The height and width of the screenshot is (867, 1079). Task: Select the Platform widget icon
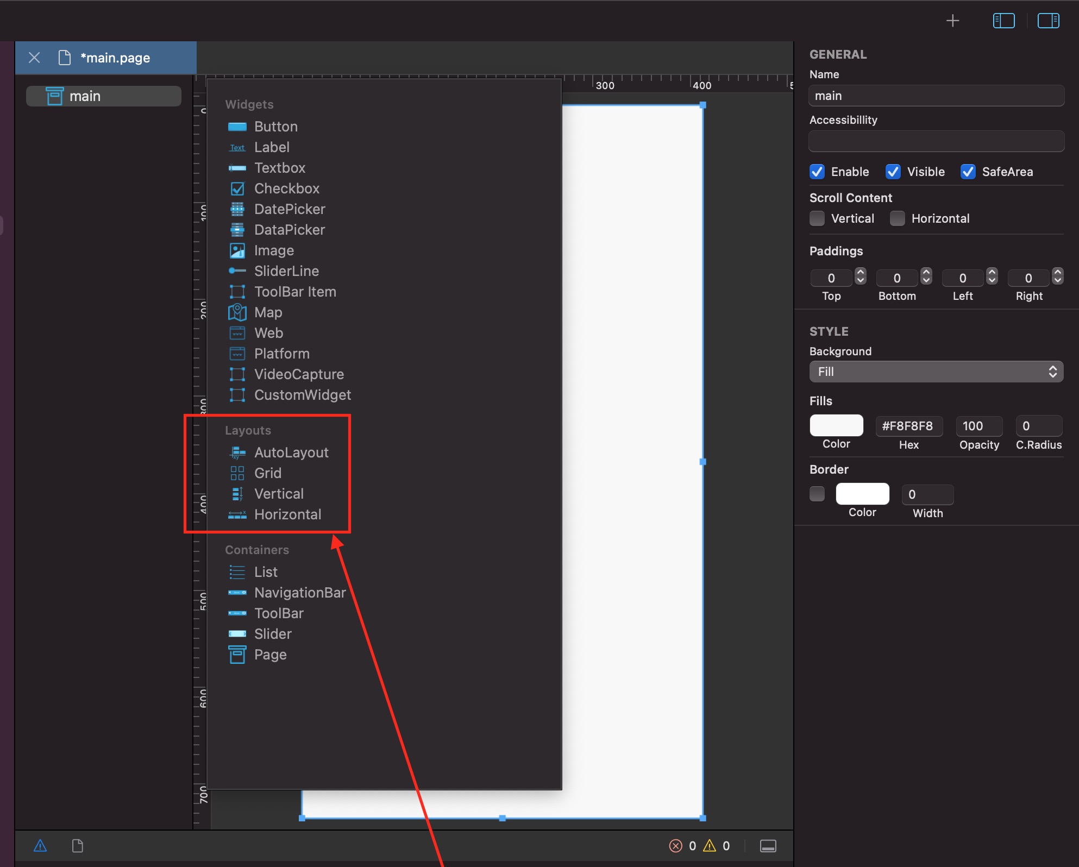pyautogui.click(x=237, y=354)
